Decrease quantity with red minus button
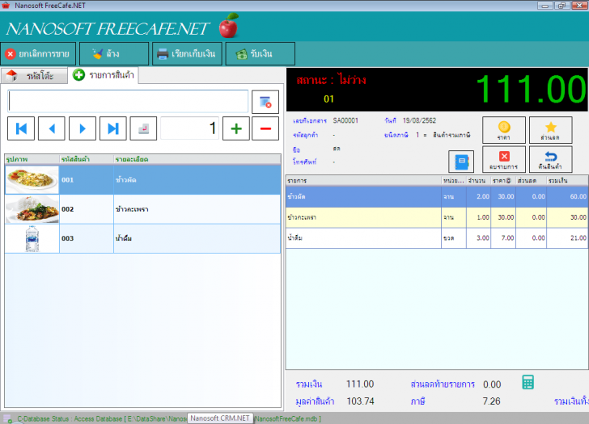This screenshot has width=589, height=424. (265, 128)
